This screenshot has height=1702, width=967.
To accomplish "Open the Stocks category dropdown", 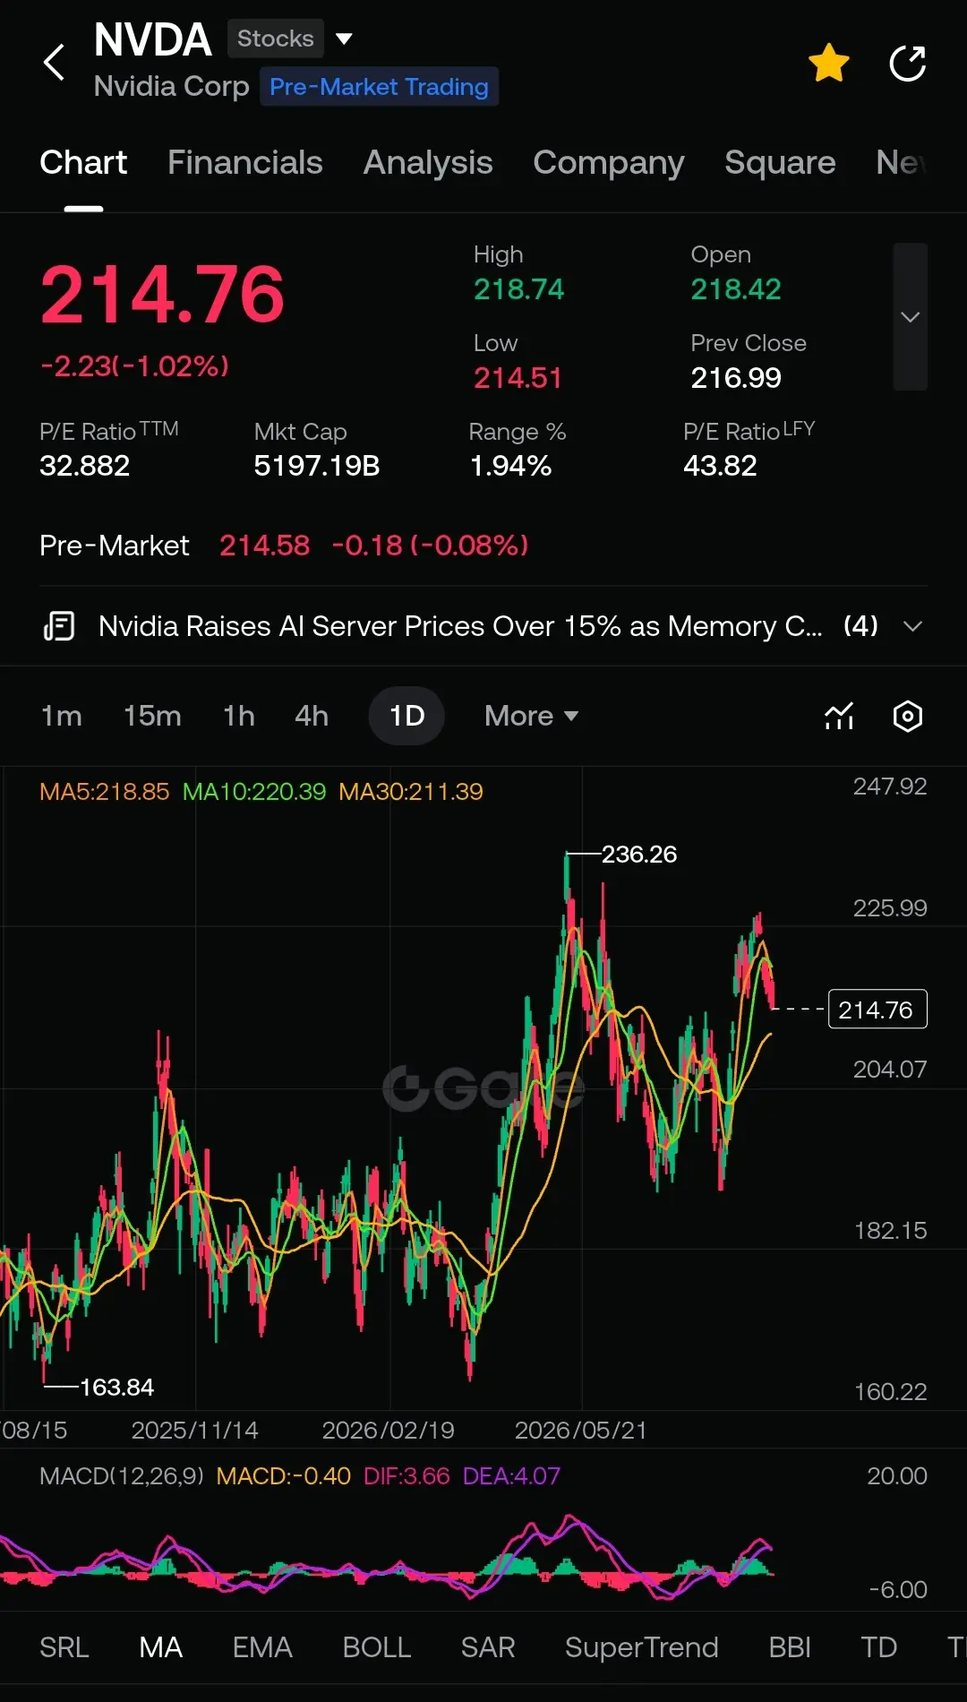I will pyautogui.click(x=291, y=39).
